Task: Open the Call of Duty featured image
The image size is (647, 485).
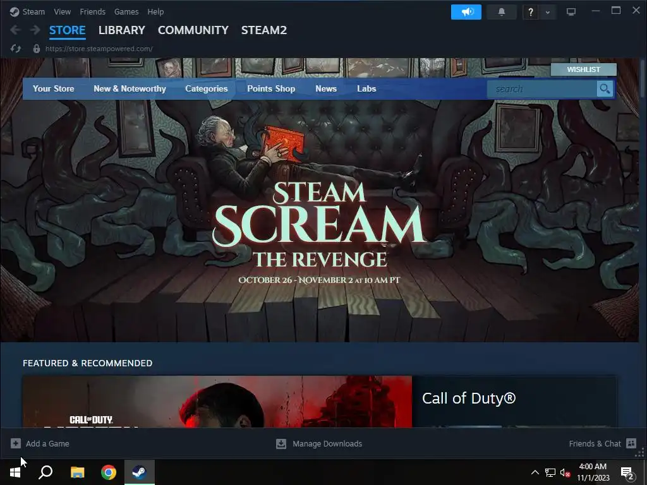Action: click(x=217, y=401)
